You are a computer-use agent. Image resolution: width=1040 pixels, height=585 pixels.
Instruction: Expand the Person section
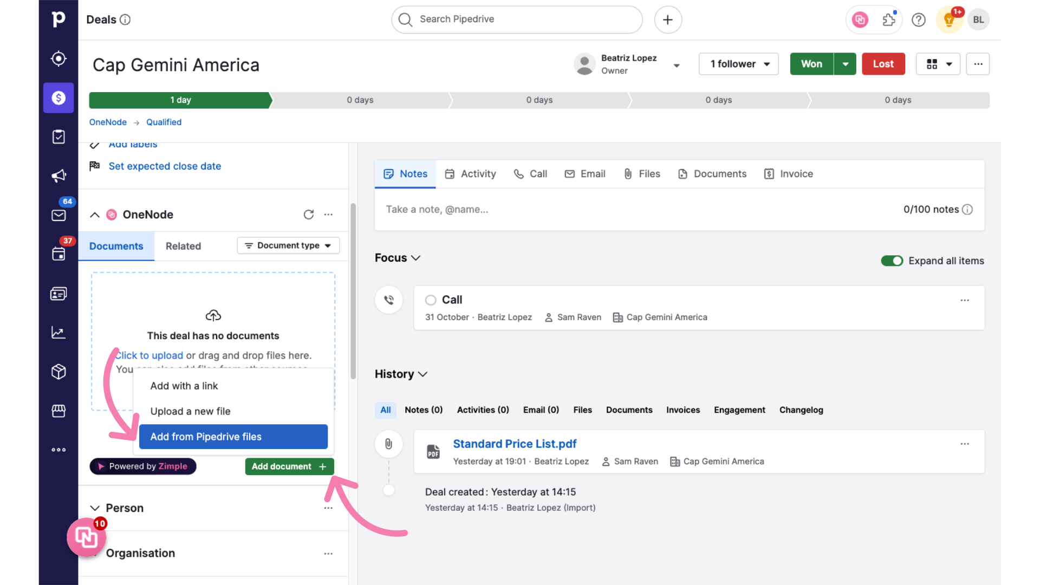coord(95,508)
